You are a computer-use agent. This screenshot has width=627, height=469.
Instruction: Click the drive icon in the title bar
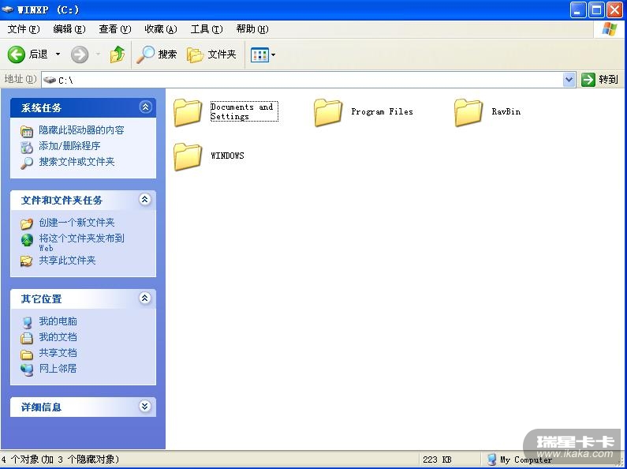click(8, 9)
